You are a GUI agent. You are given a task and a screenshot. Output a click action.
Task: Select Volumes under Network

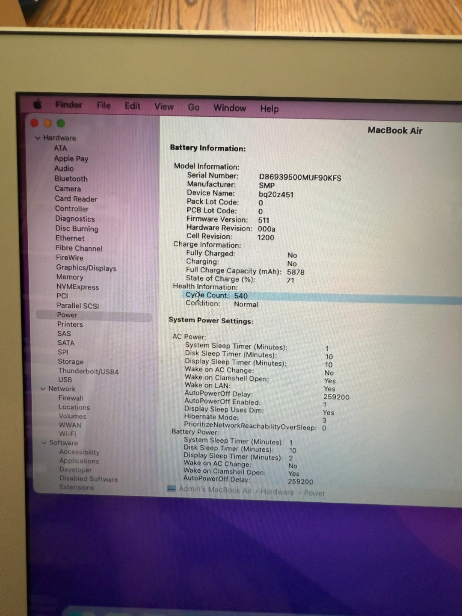tap(73, 416)
